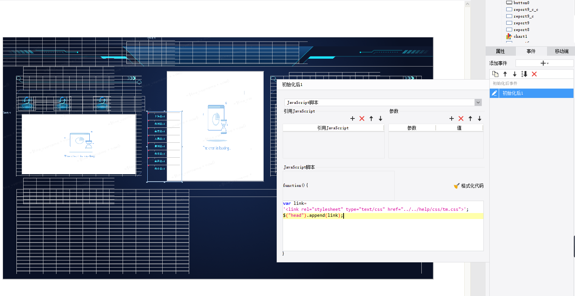This screenshot has height=296, width=575.
Task: Click the empty 引用JavaScript list area
Action: pyautogui.click(x=333, y=145)
